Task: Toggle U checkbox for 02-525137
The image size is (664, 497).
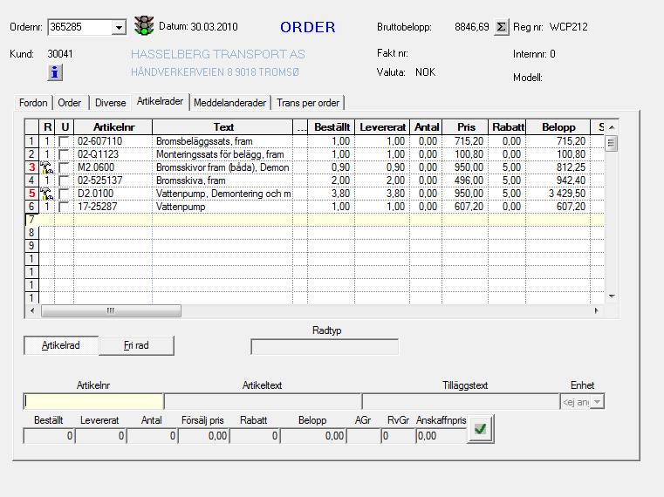Action: pyautogui.click(x=64, y=180)
